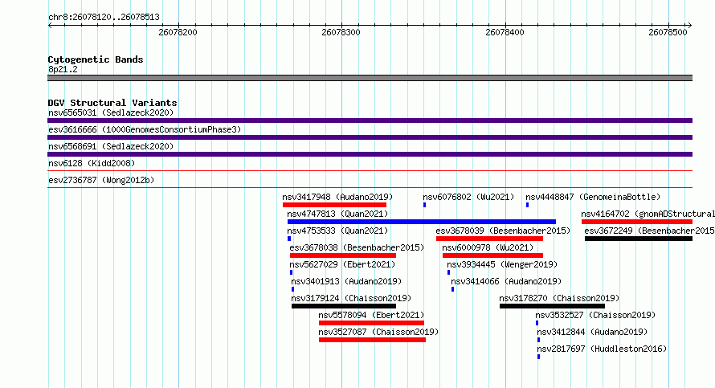Click the DGV Structural Variants track title
This screenshot has width=715, height=388.
[x=112, y=103]
